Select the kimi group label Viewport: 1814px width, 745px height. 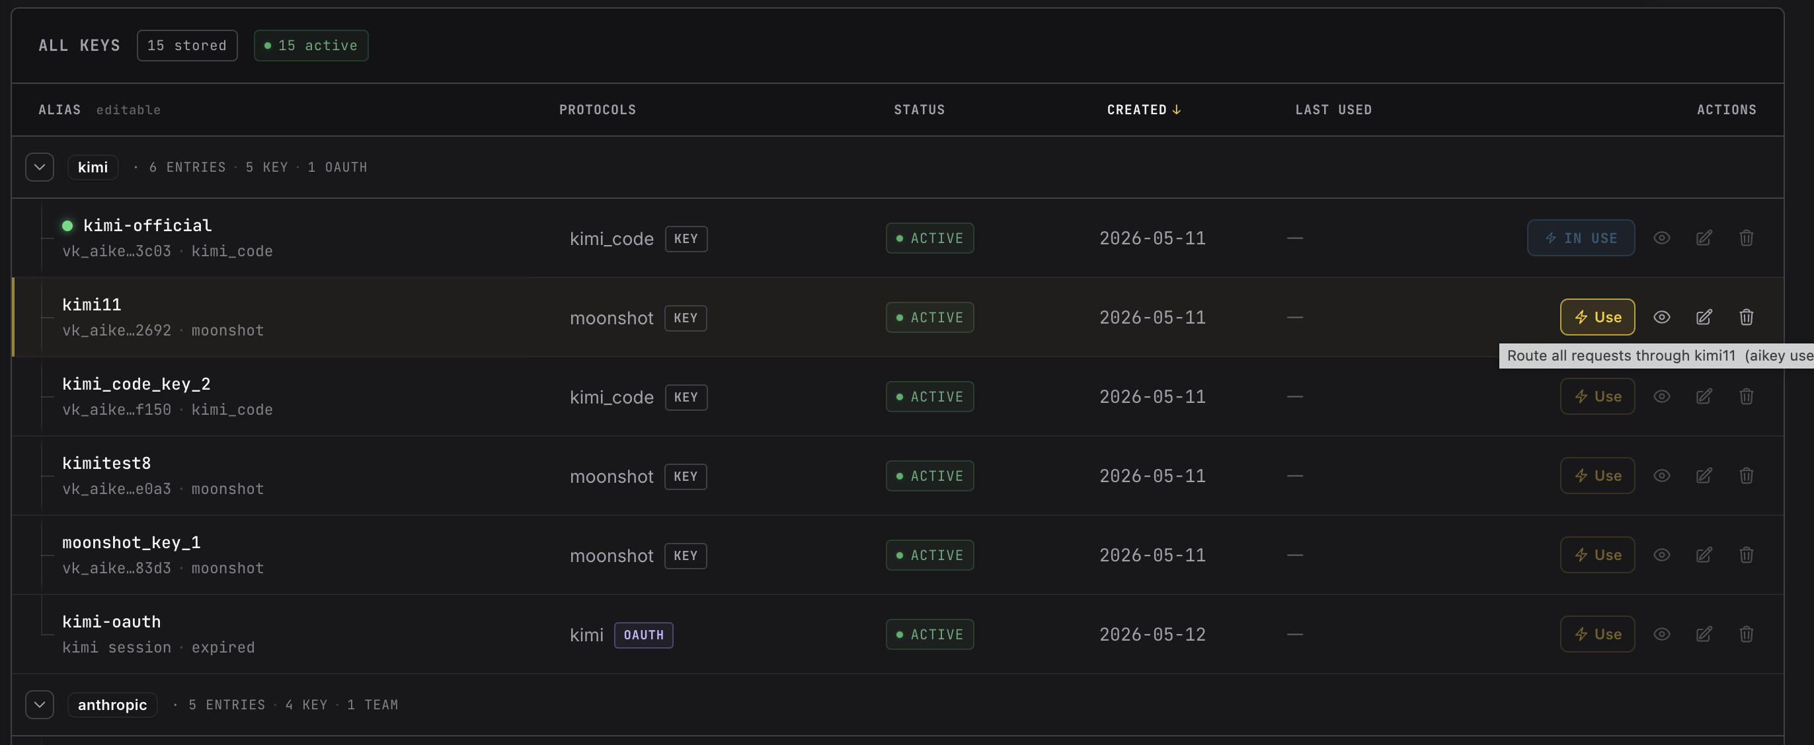[x=93, y=168]
